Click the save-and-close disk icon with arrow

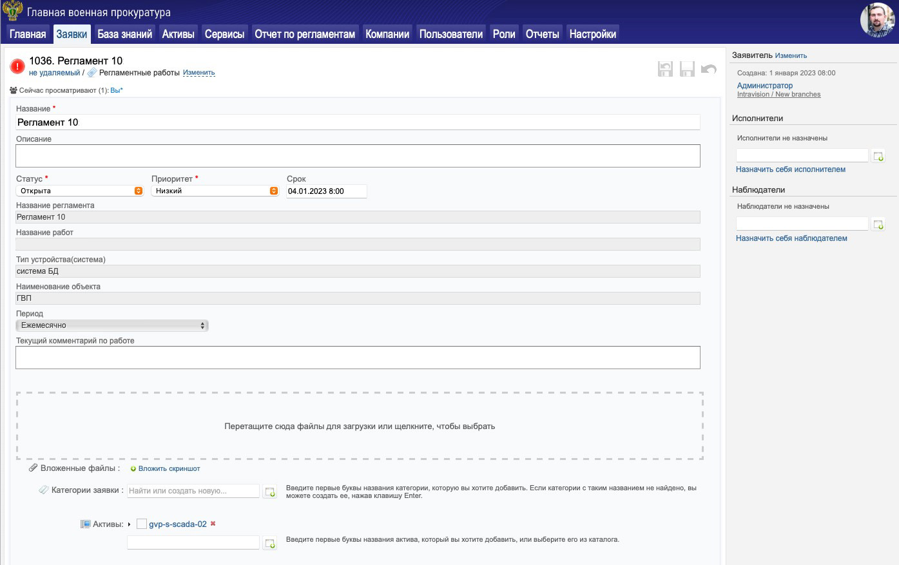tap(665, 69)
